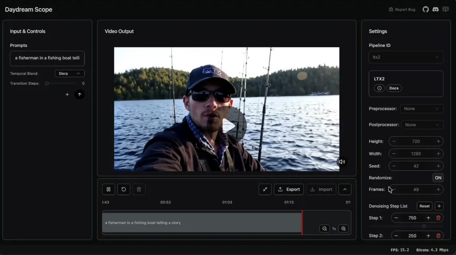Open the Discord icon in header
456x255 pixels.
point(436,10)
